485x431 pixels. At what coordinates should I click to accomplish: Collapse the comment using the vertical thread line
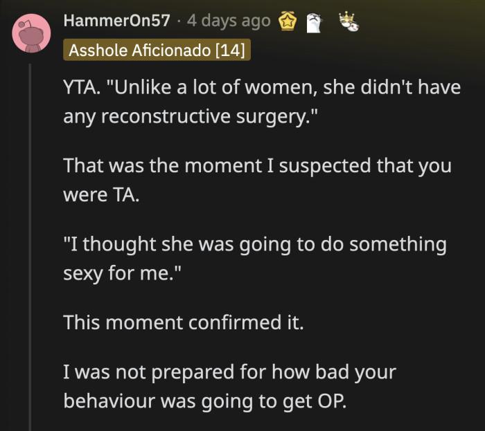coord(29,242)
